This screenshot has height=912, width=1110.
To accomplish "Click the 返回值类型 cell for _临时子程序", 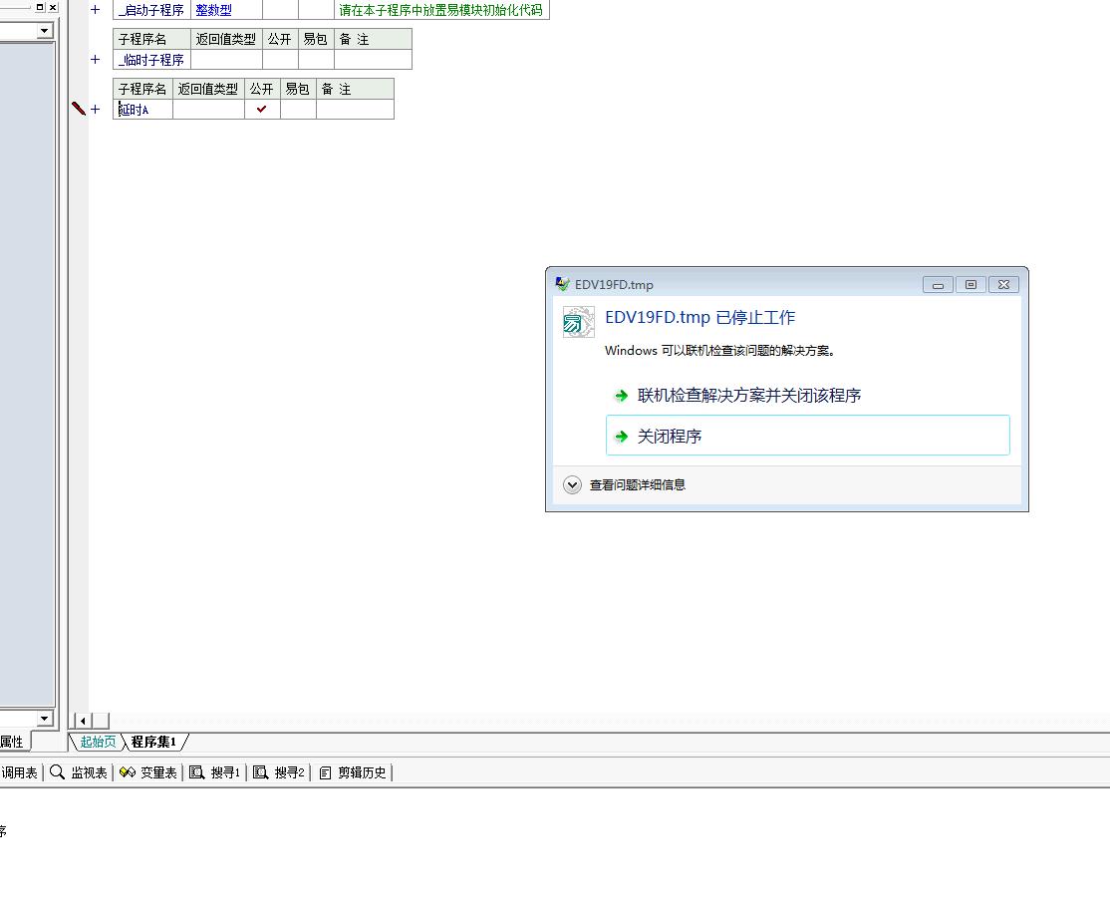I will coord(226,60).
